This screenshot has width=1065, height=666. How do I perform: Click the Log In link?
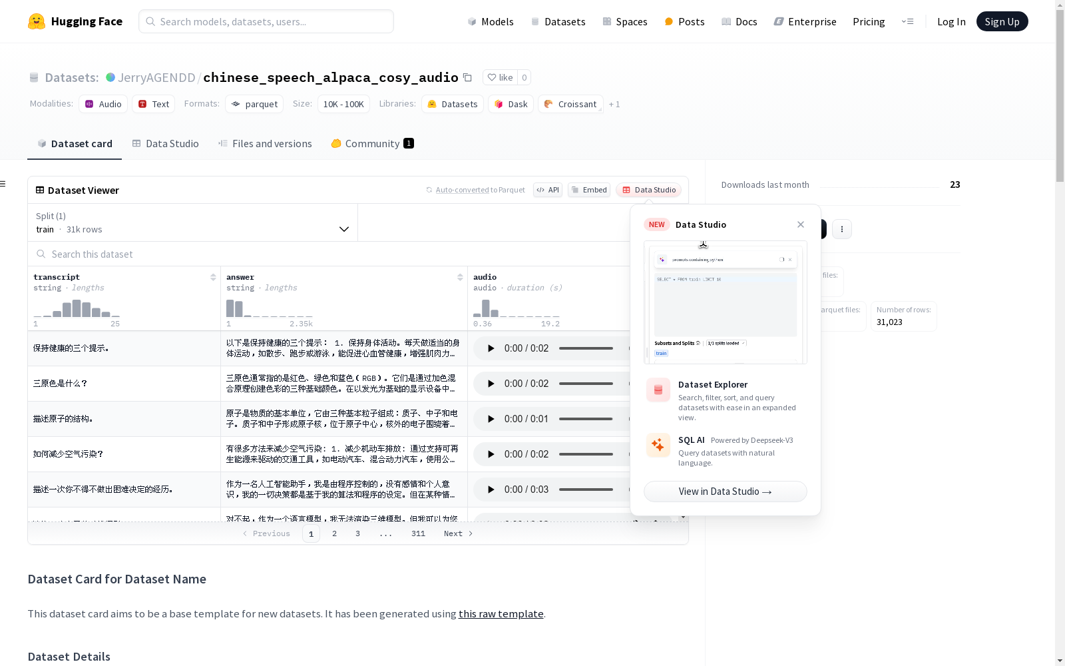(x=951, y=21)
